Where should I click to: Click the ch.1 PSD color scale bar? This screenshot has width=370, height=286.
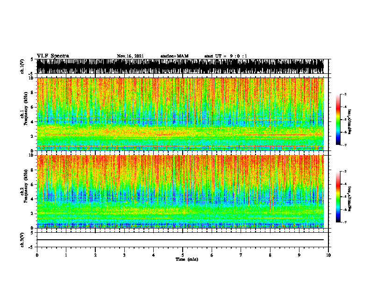click(x=338, y=120)
